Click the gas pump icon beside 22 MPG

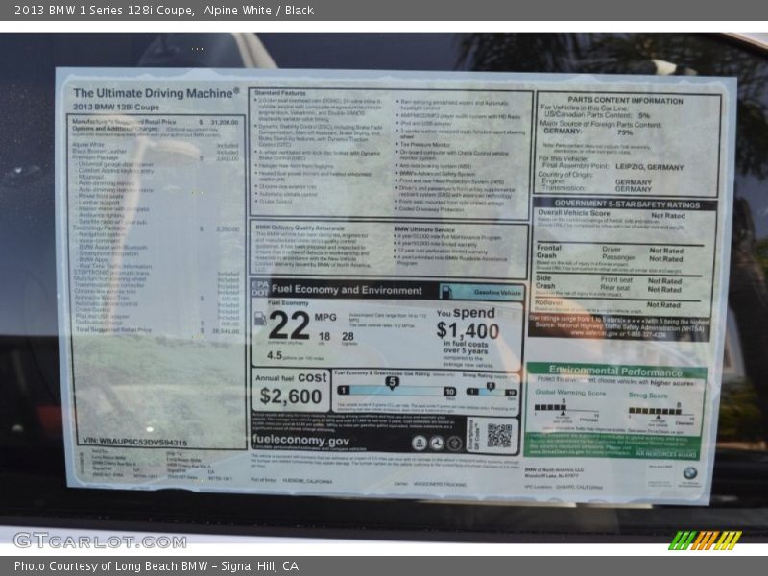click(259, 319)
